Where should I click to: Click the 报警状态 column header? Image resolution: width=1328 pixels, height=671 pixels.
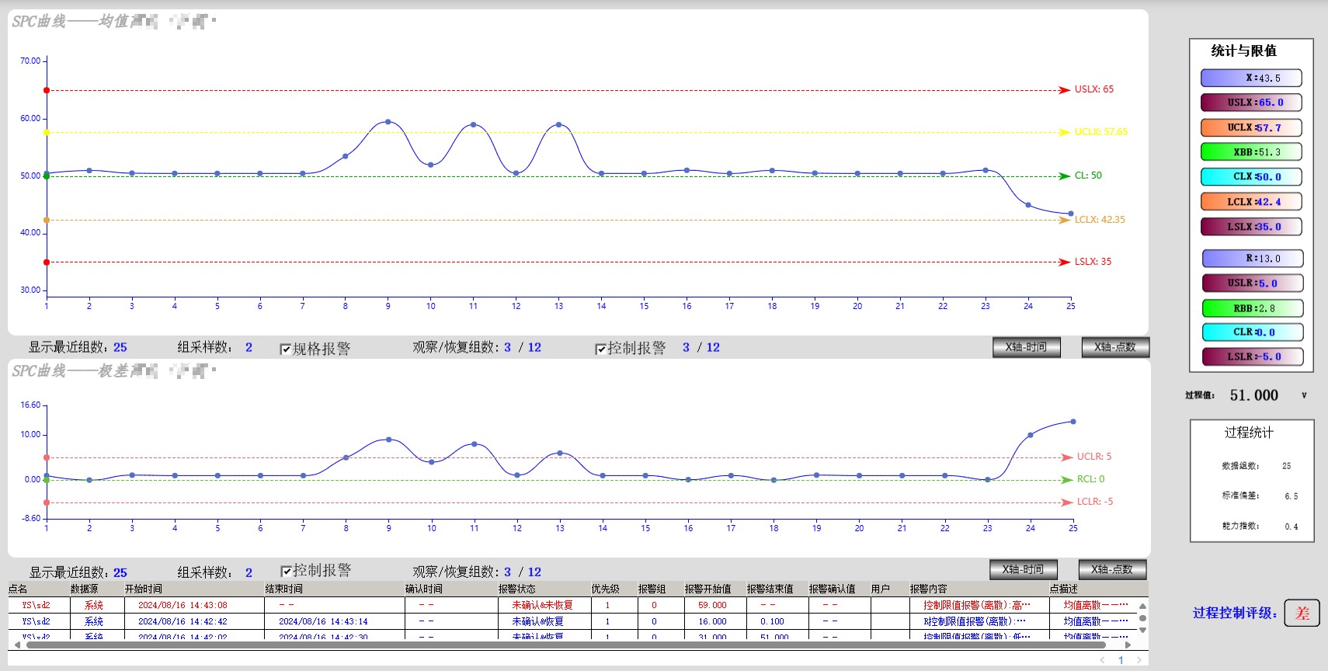click(517, 589)
